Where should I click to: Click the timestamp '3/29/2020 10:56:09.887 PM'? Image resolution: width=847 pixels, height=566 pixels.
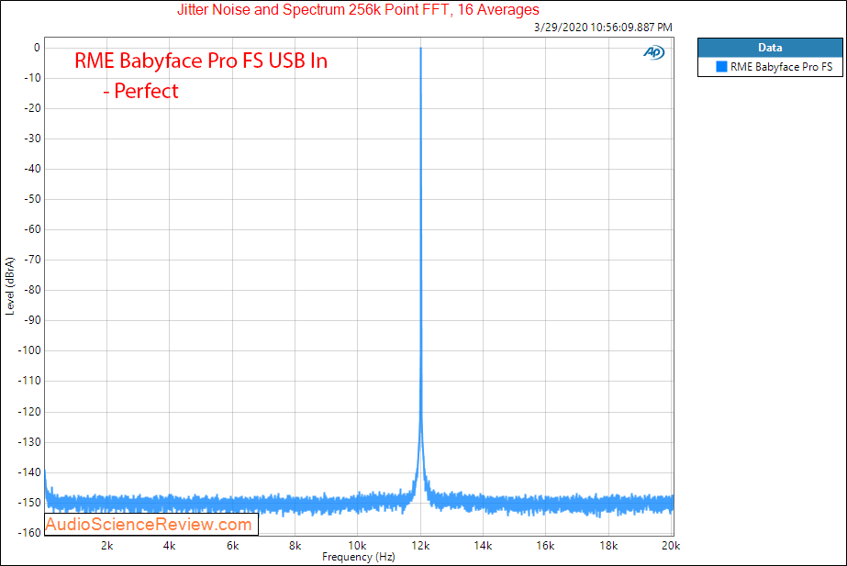click(603, 27)
